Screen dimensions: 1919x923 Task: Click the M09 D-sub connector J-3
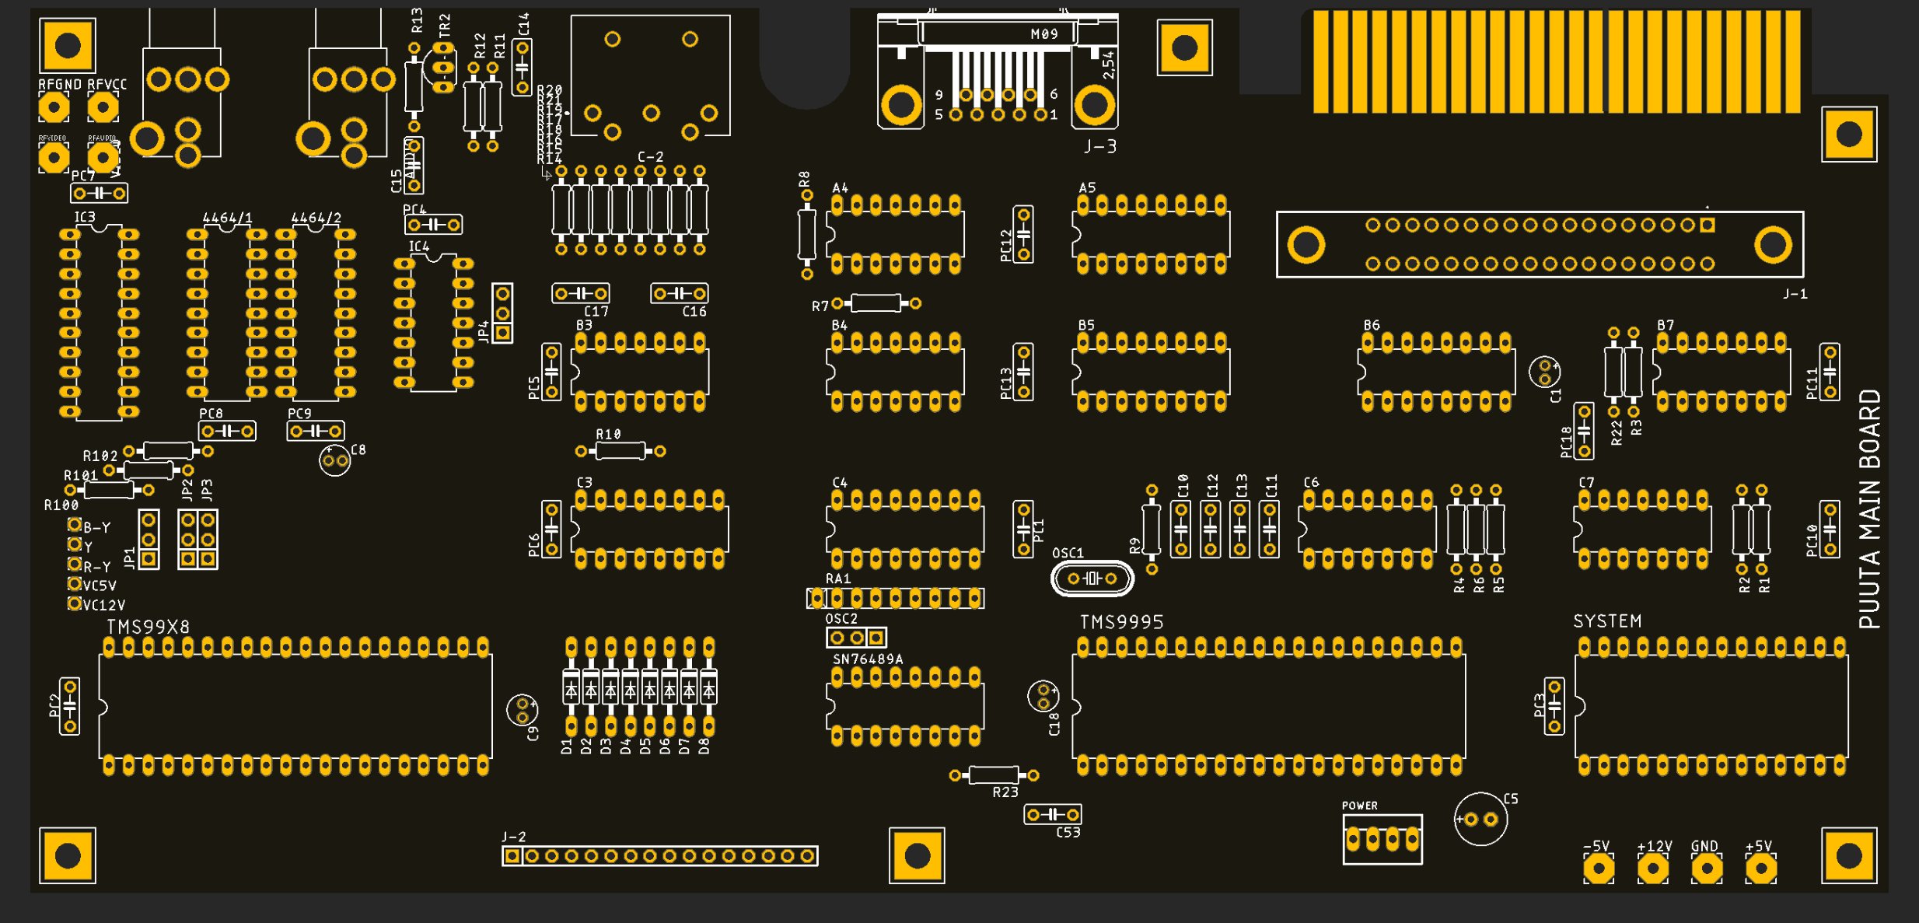[998, 71]
